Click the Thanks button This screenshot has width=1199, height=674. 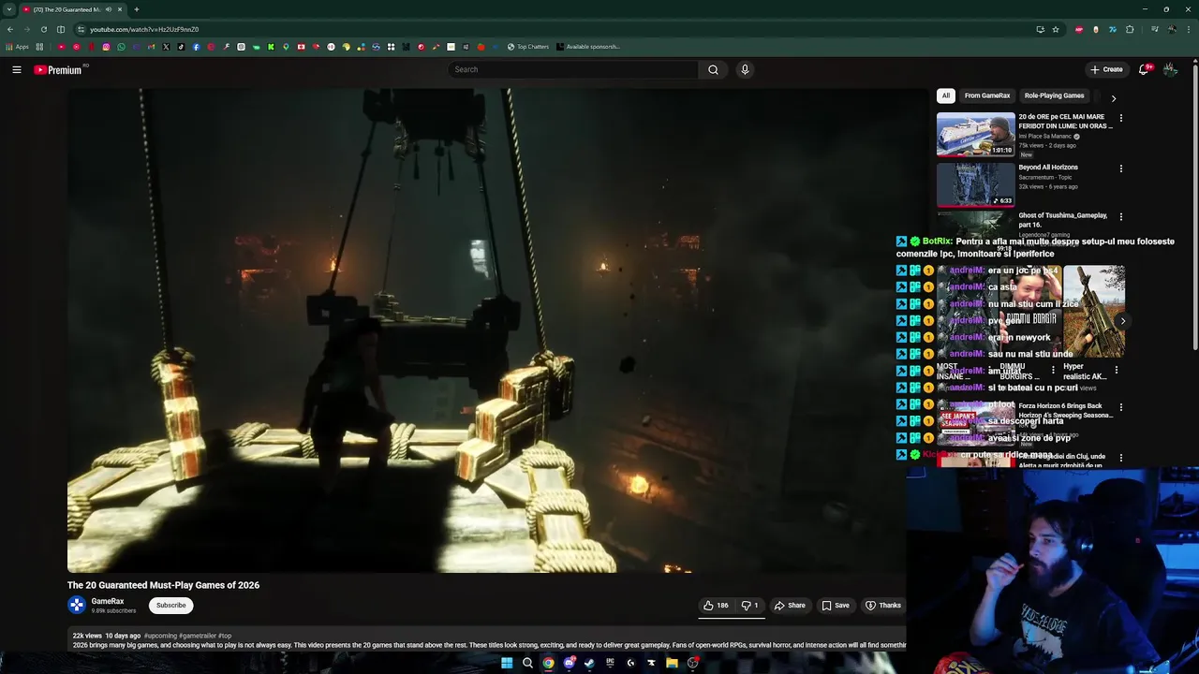coord(882,606)
